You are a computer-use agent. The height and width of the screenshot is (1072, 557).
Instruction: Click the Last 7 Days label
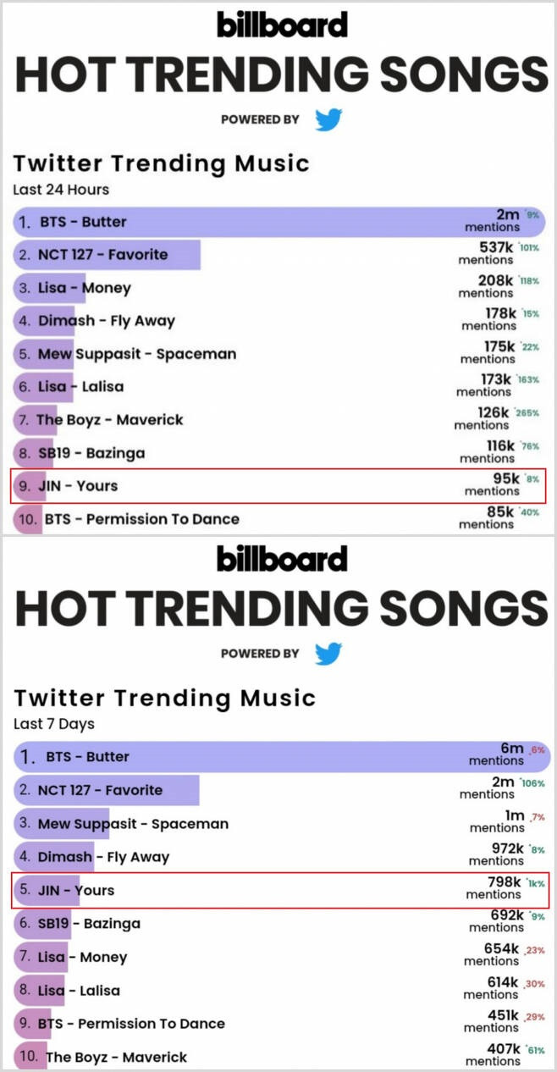[54, 724]
